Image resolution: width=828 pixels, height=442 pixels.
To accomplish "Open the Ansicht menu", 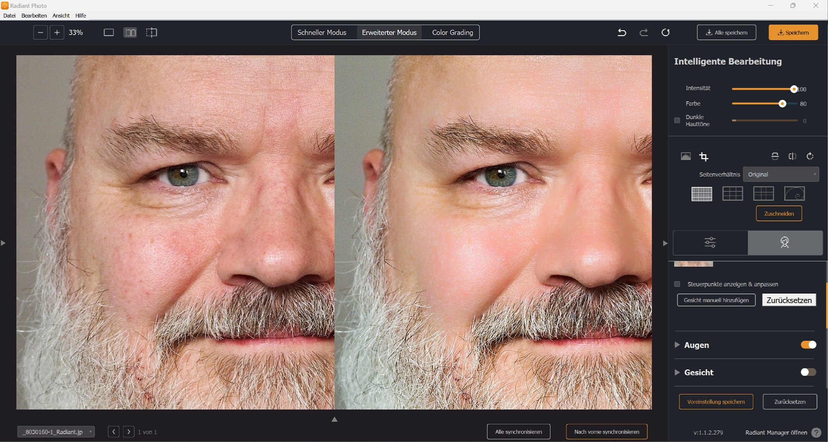I will click(x=61, y=15).
